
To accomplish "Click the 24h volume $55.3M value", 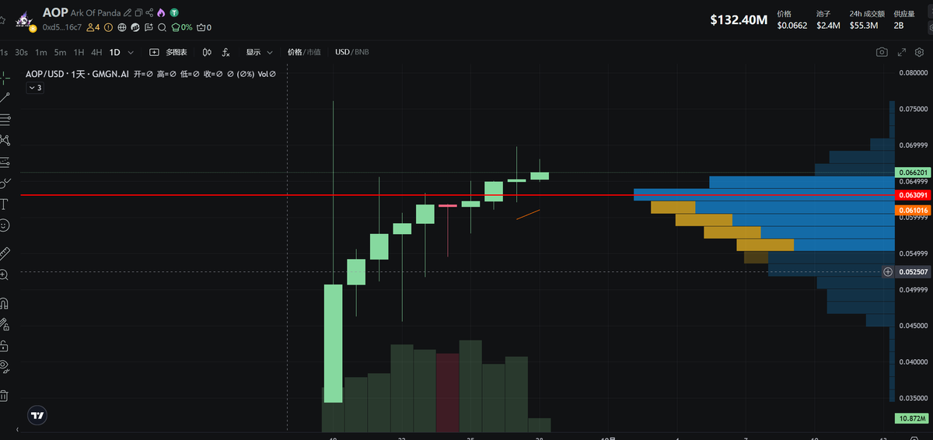I will click(x=863, y=25).
